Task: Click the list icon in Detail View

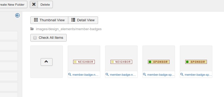Action: [73, 20]
